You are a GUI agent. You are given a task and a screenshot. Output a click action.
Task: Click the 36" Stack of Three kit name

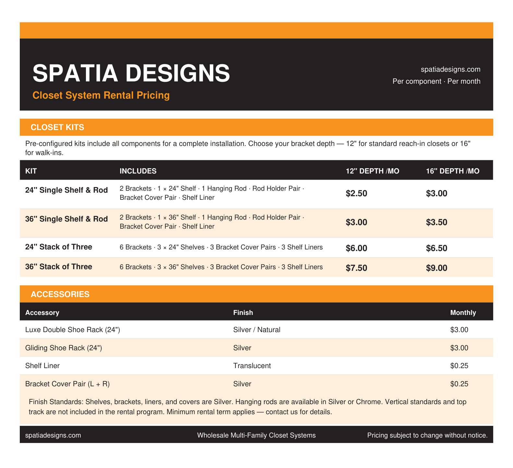59,267
